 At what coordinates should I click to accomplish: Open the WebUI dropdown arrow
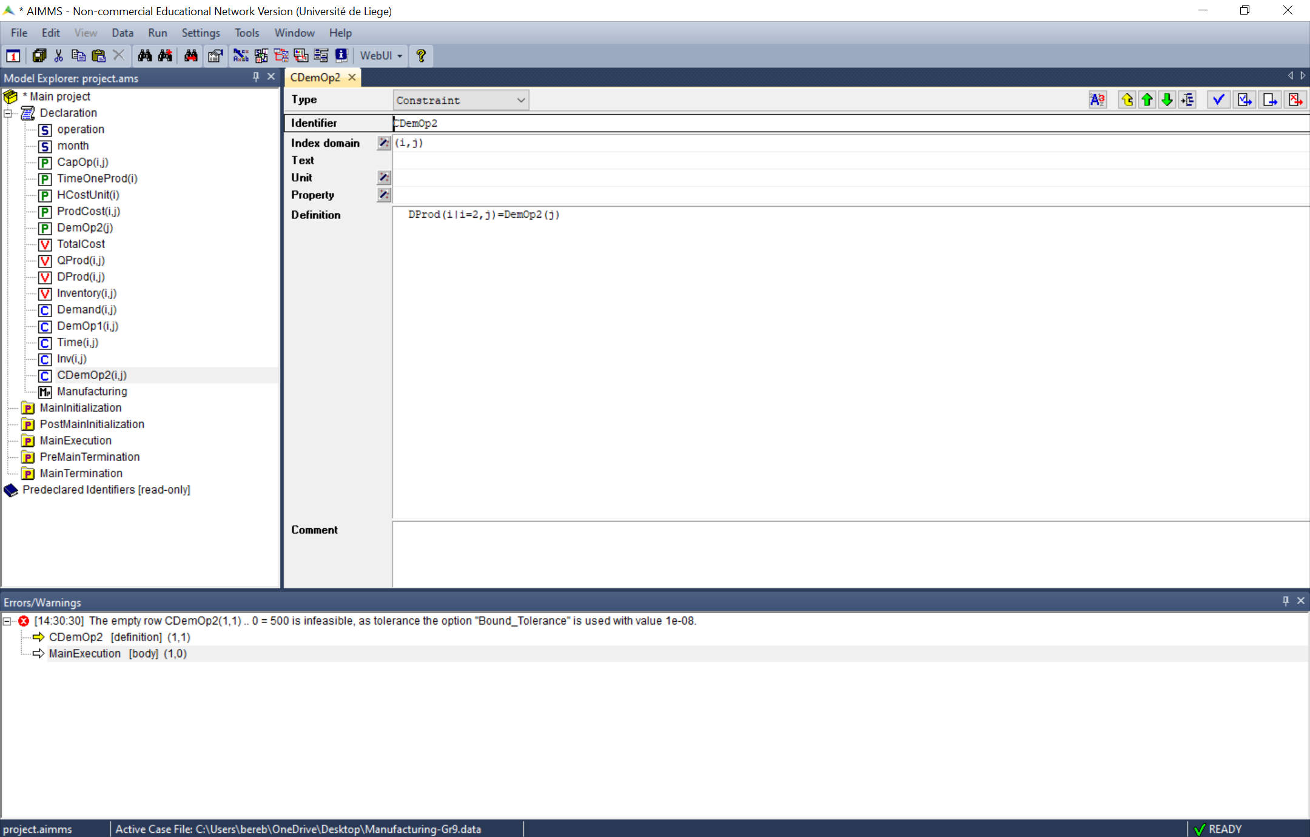click(x=400, y=56)
